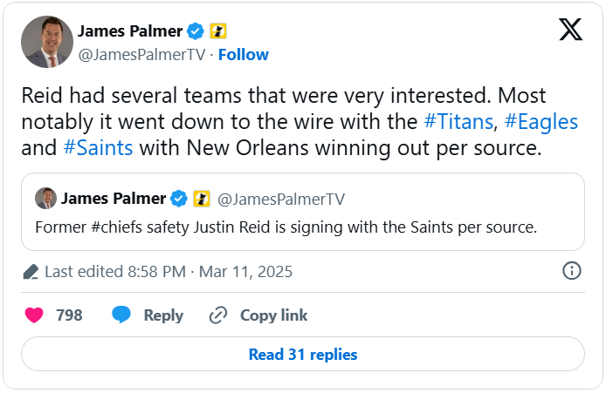The height and width of the screenshot is (393, 606).
Task: Click the X logo icon
Action: (570, 30)
